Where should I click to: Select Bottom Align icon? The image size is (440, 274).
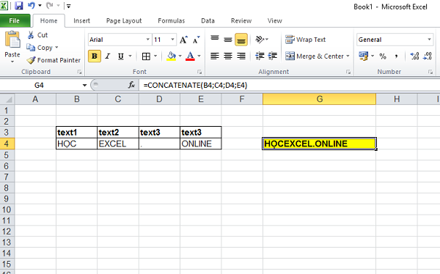click(x=241, y=40)
